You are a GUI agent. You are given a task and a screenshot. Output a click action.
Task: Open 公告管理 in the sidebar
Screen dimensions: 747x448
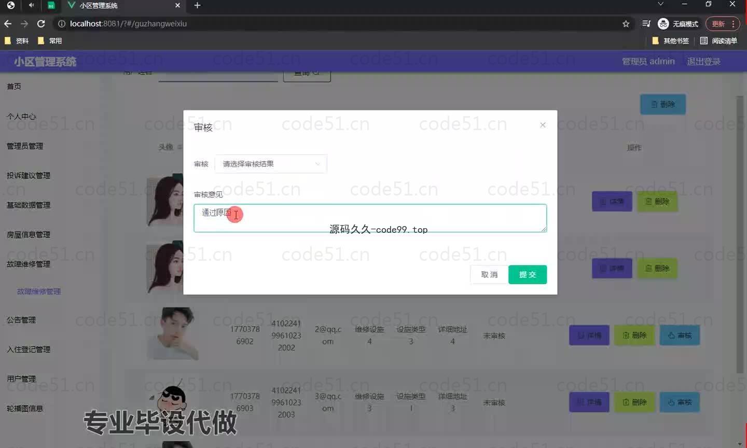click(x=21, y=320)
